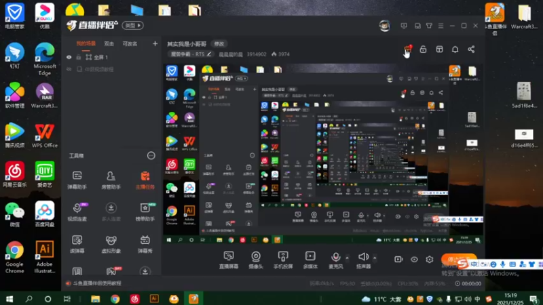Screen dimensions: 543x305
Task: Open Adobe Illustrator desktop shortcut
Action: (x=45, y=257)
